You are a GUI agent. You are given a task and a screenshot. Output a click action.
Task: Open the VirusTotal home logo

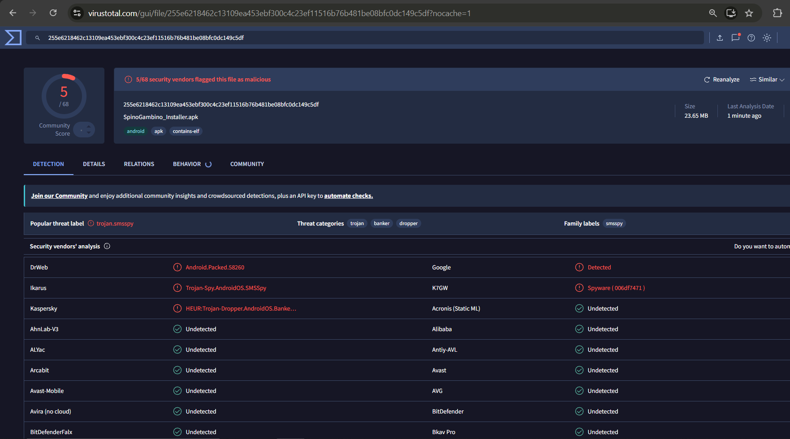tap(13, 38)
